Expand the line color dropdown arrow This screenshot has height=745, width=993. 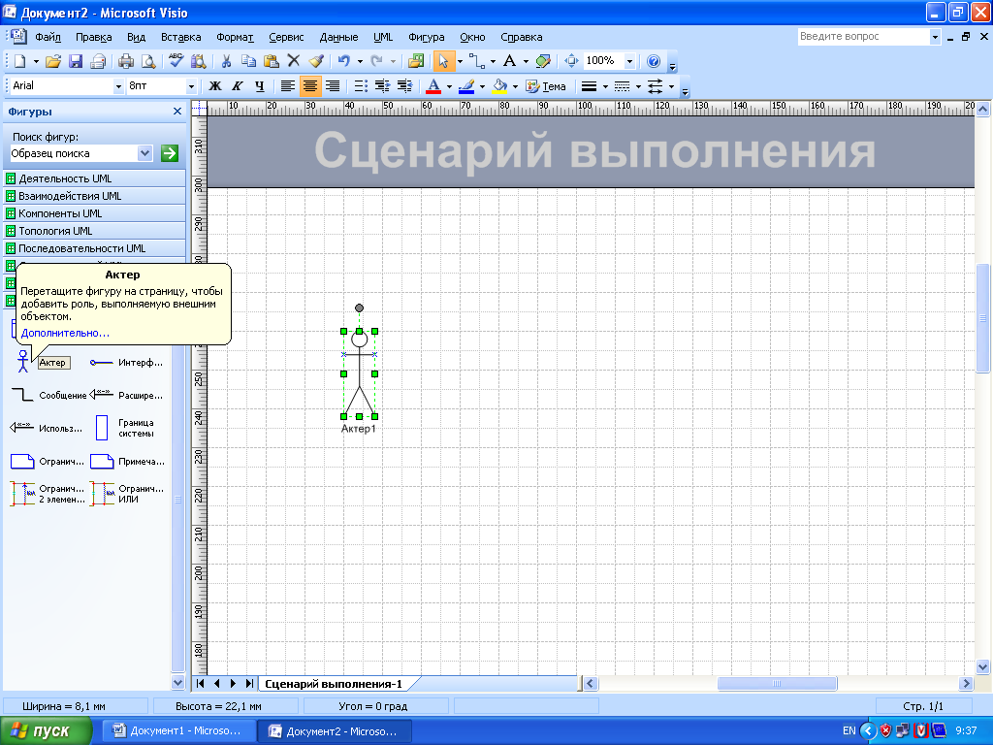(482, 86)
